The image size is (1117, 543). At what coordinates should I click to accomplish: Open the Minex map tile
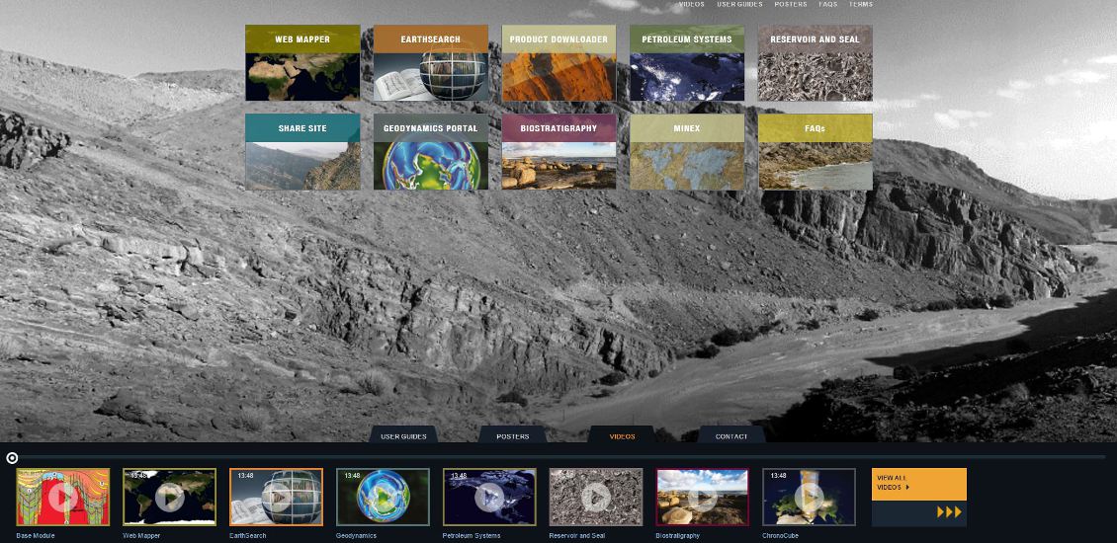pyautogui.click(x=687, y=152)
